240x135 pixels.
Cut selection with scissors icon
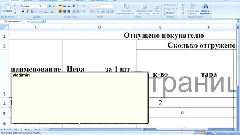[x=15, y=5]
